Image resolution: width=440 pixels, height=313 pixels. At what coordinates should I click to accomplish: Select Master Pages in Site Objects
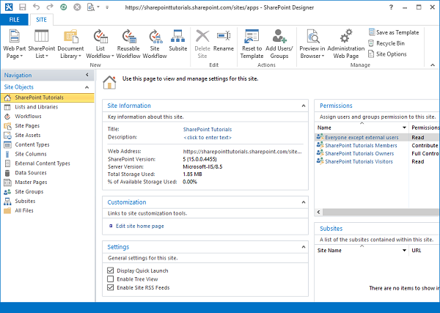[x=29, y=183]
